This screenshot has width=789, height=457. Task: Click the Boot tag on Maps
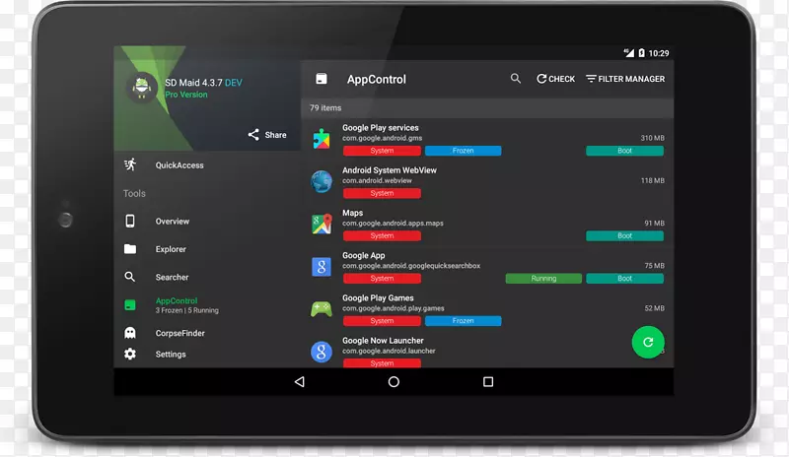624,235
